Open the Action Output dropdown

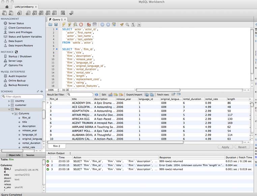tap(70, 153)
